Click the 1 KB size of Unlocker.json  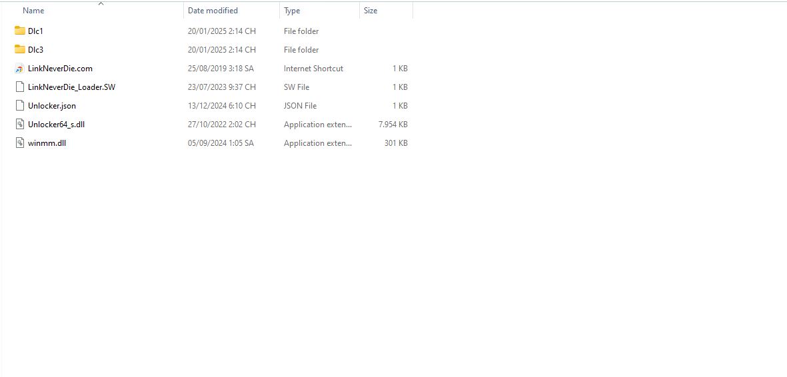tap(400, 106)
